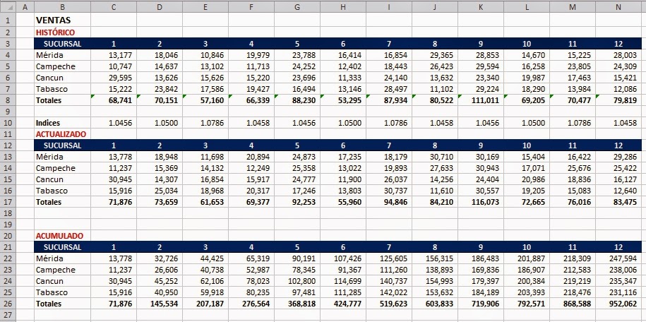Click month 10 header in row 12
This screenshot has width=646, height=322.
(527, 145)
